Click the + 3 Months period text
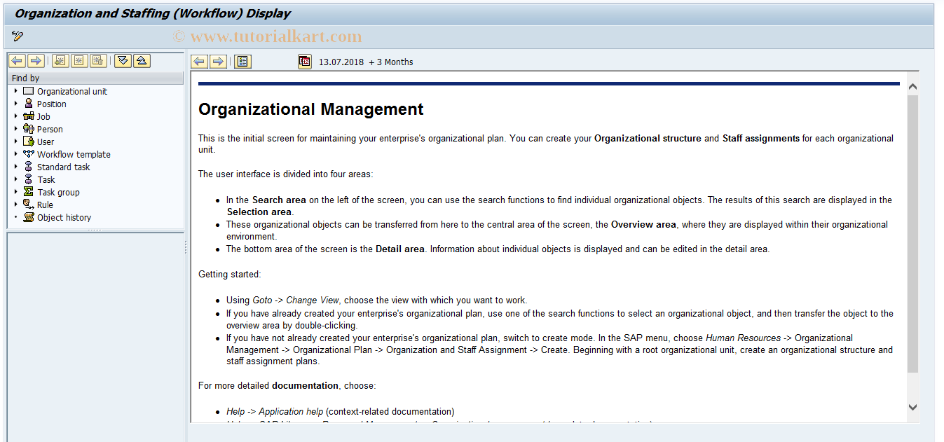The image size is (944, 442). pyautogui.click(x=391, y=62)
